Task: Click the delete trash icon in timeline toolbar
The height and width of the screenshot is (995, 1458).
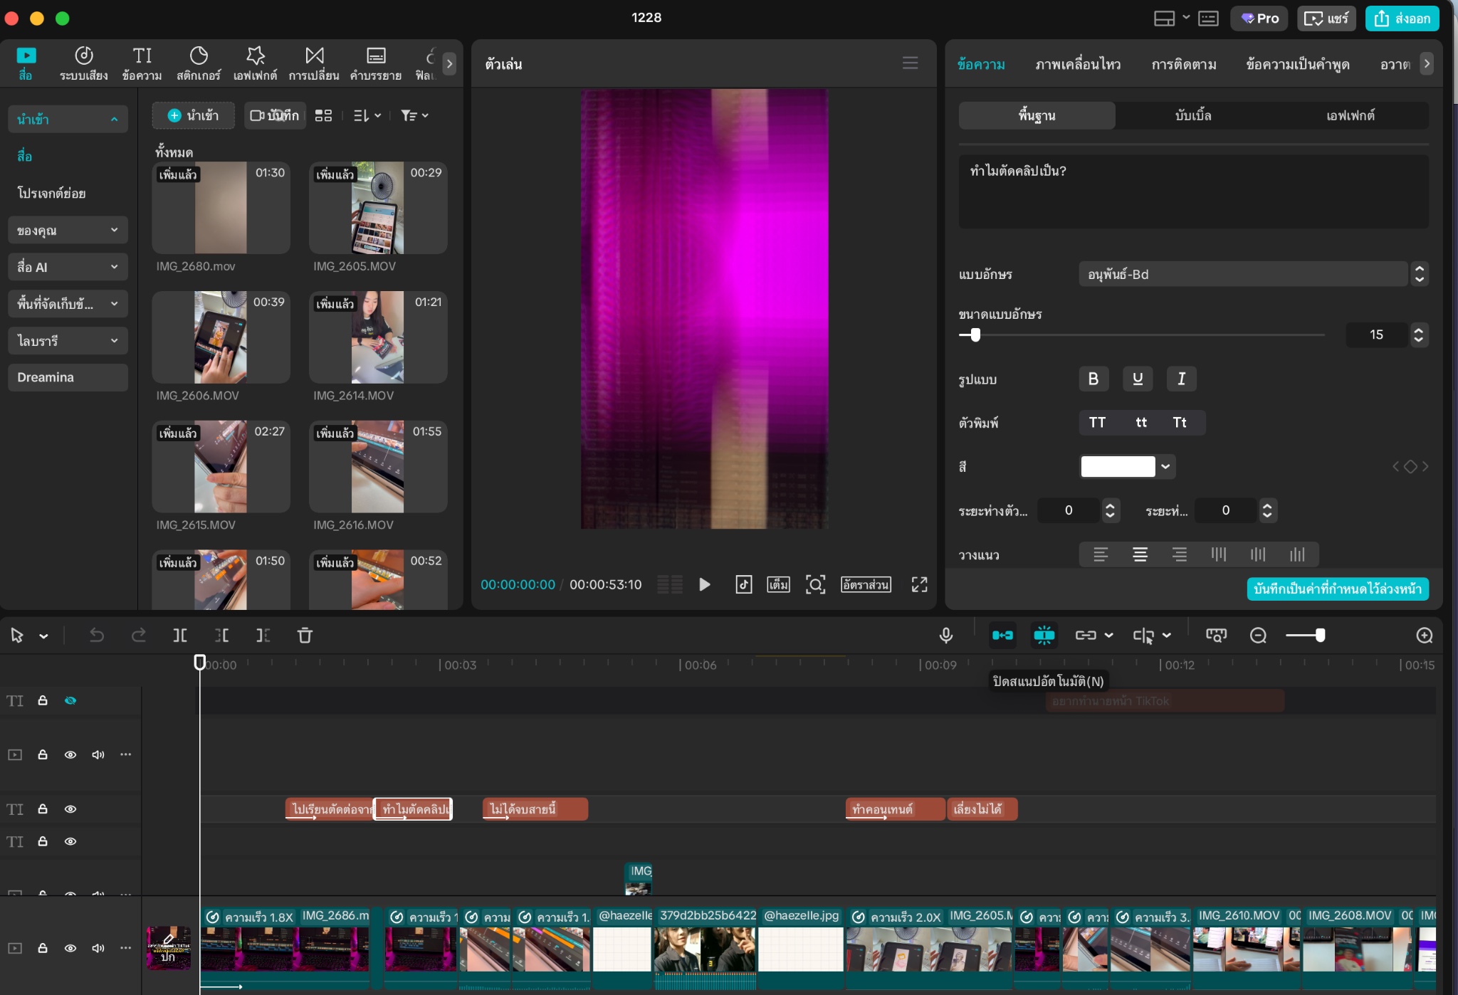Action: (305, 636)
